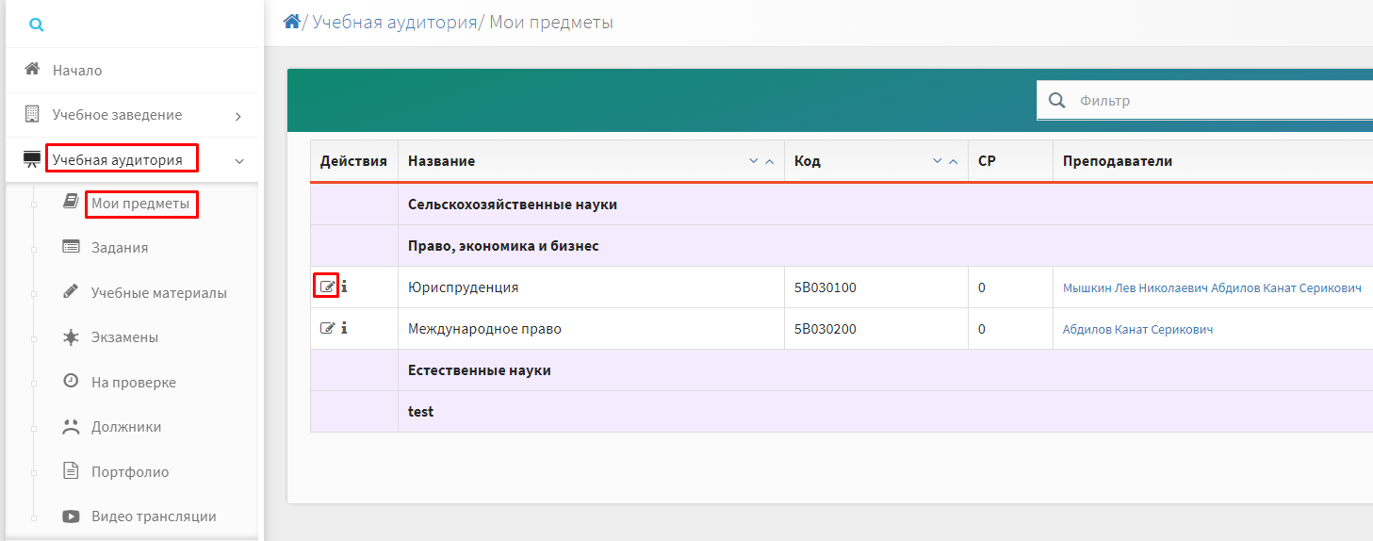
Task: Open На проверке in sidebar
Action: (134, 383)
